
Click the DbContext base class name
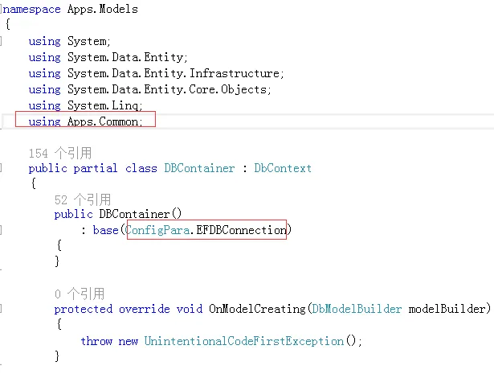click(283, 168)
